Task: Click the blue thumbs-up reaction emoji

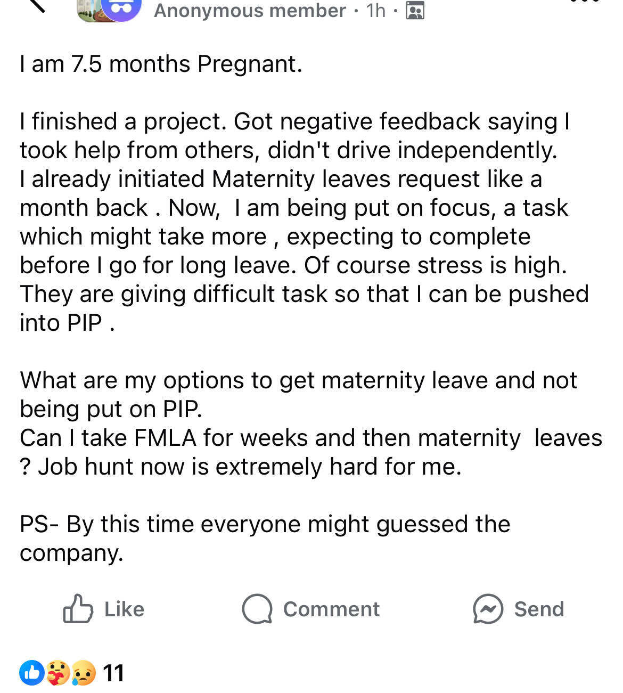Action: click(x=31, y=673)
